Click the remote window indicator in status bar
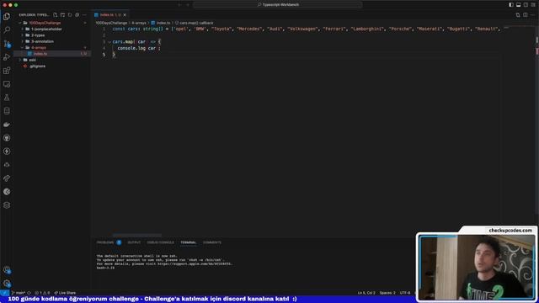The height and width of the screenshot is (303, 539). 4,293
